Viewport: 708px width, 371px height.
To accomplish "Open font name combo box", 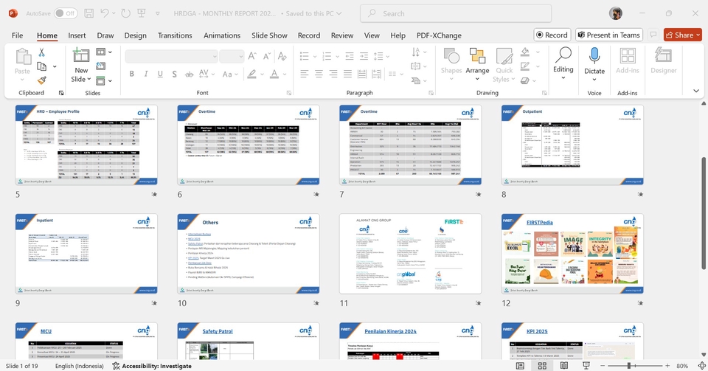I will (x=172, y=56).
